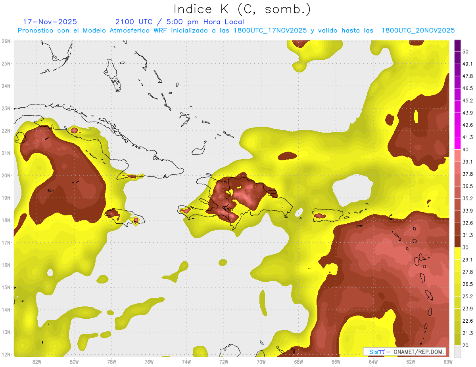This screenshot has height=367, width=476.
Task: Click the 66W longitude label
Action: pos(336,361)
